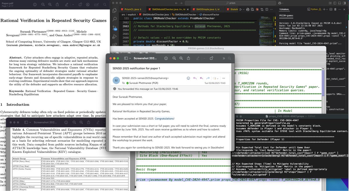This screenshot has width=349, height=191.
Task: Open Strategies menu in PRISM-games window
Action: click(x=123, y=53)
